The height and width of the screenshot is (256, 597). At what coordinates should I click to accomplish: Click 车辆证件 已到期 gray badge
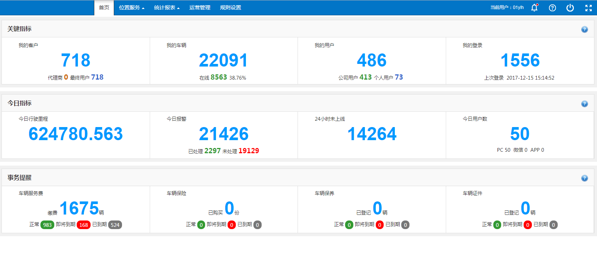[554, 225]
